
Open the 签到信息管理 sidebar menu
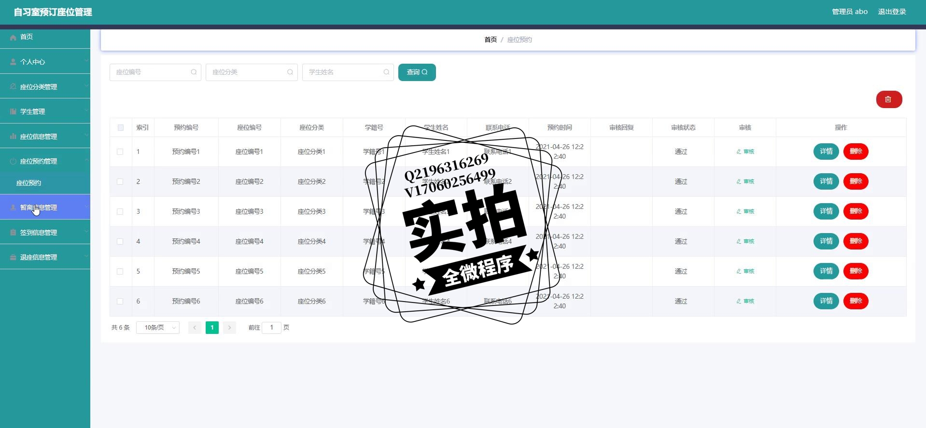(x=45, y=233)
